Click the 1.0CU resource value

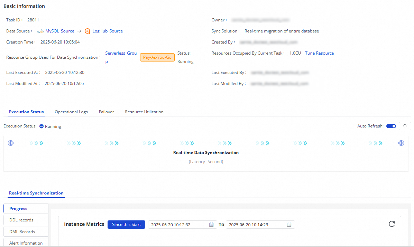[x=295, y=53]
